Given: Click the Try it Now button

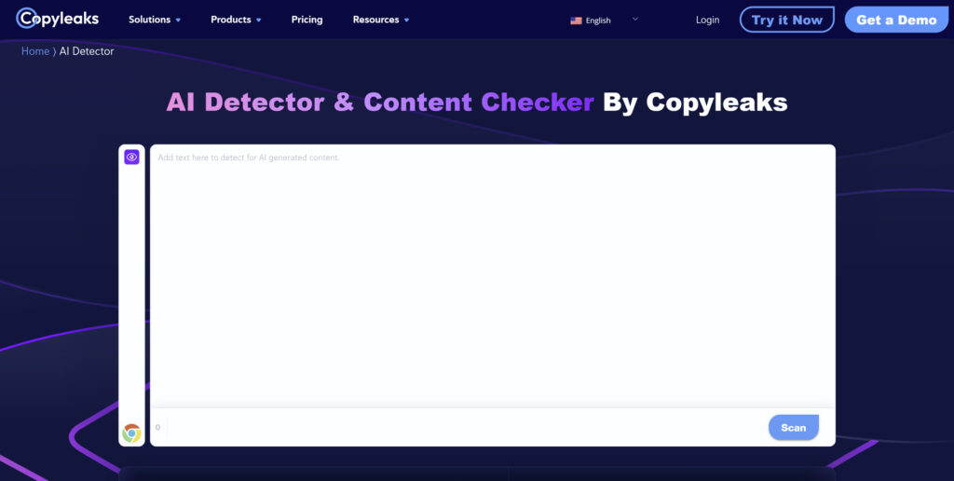Looking at the screenshot, I should tap(787, 20).
